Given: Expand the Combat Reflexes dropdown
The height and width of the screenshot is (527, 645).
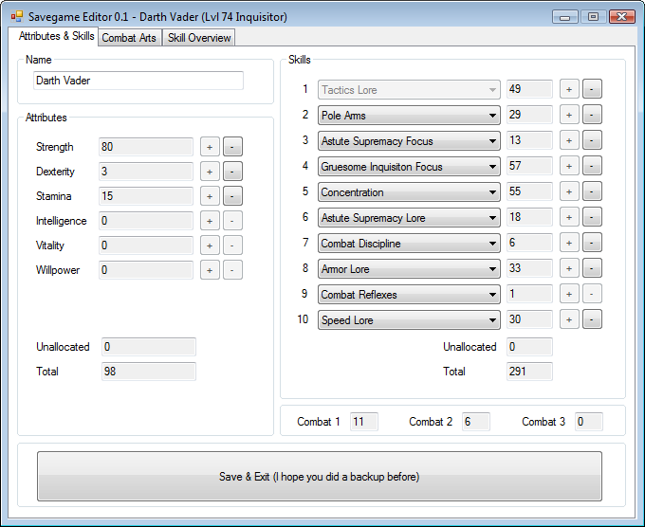Looking at the screenshot, I should [409, 295].
